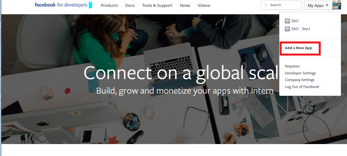
Task: Open Tools & Support menu
Action: coord(157,5)
